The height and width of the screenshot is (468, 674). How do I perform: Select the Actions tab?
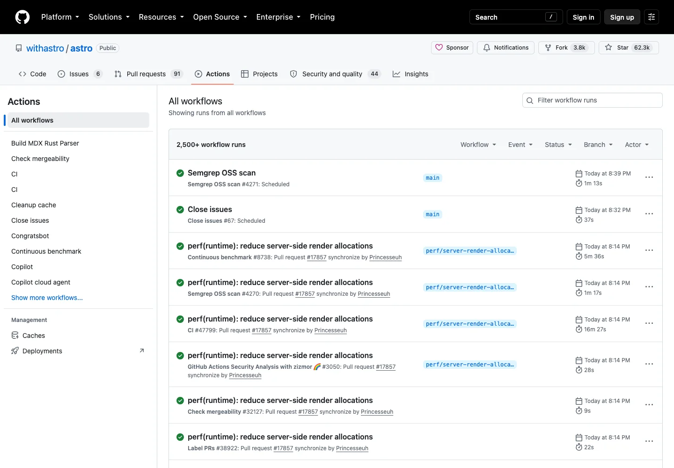click(212, 74)
